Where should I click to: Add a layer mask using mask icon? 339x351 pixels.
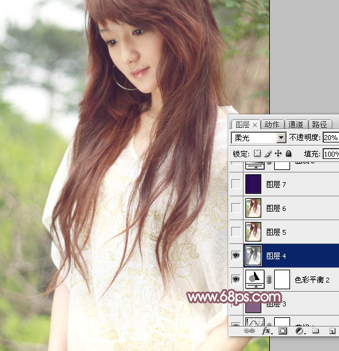tap(283, 331)
